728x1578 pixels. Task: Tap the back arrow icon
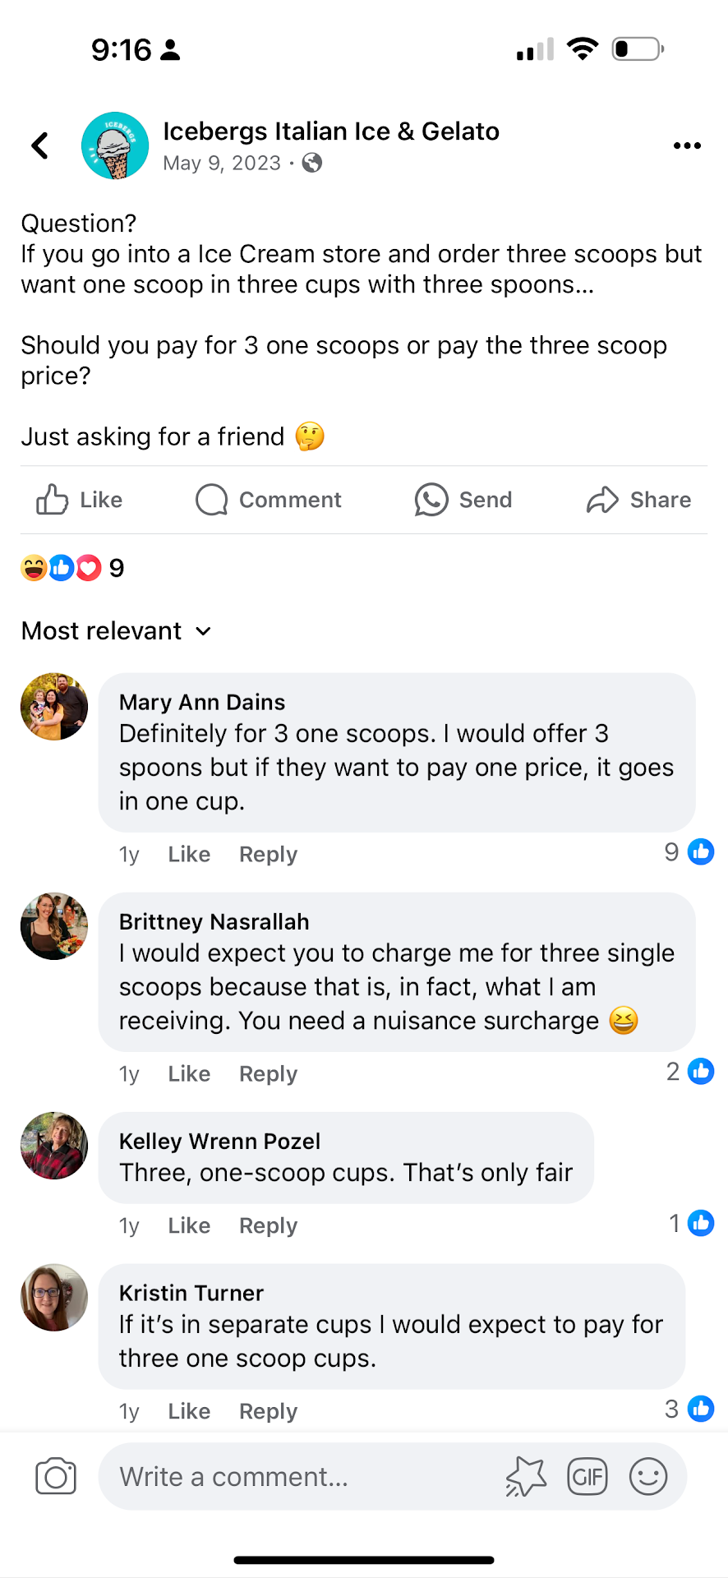click(39, 145)
